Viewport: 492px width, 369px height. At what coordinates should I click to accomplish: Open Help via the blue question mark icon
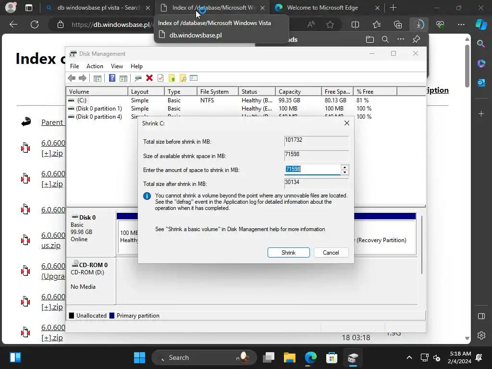(x=112, y=78)
